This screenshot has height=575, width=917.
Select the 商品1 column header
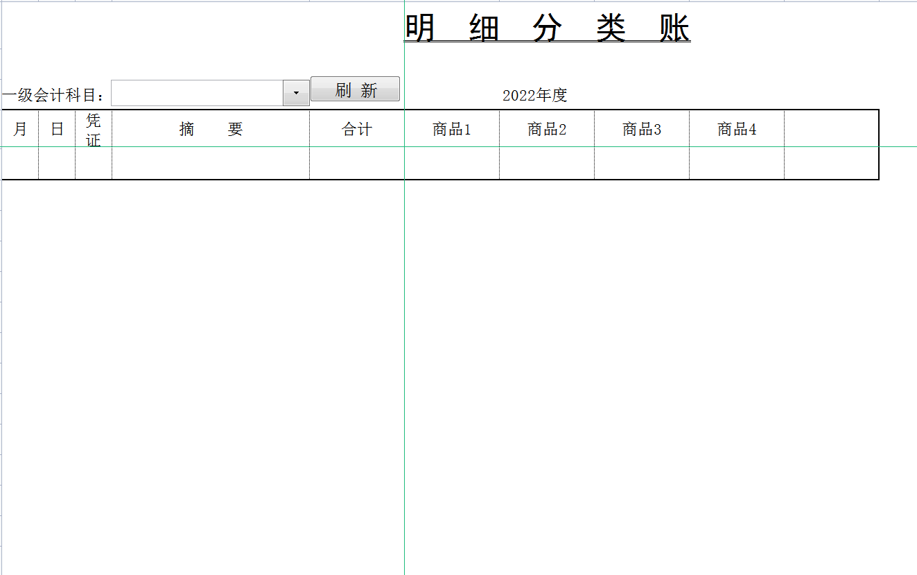(452, 128)
